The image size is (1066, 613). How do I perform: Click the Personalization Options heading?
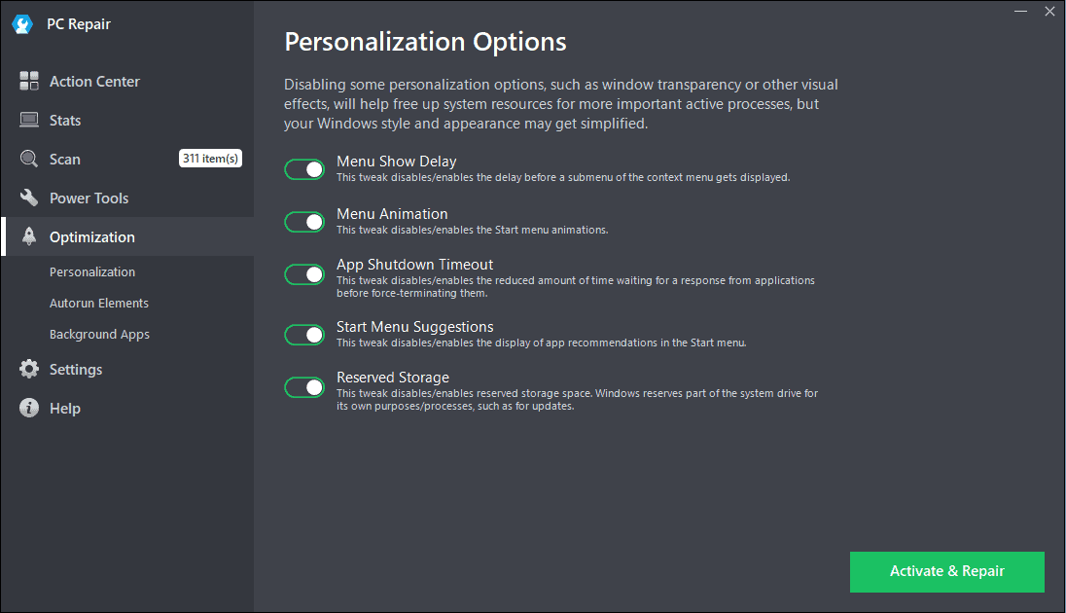tap(426, 42)
